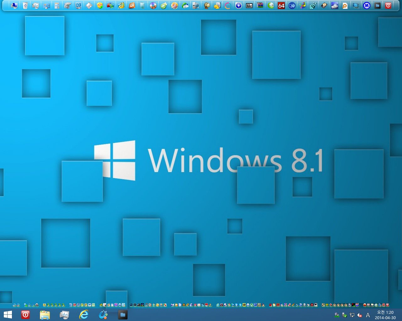402x321 pixels.
Task: Click the floppy disk icon in top dock
Action: coord(89,6)
